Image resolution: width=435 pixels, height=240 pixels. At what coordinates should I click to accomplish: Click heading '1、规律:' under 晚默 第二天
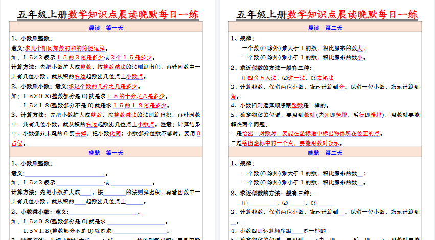(242, 163)
